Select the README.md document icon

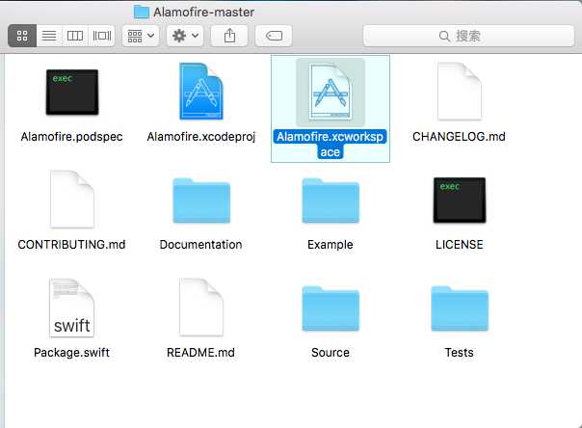pyautogui.click(x=201, y=308)
